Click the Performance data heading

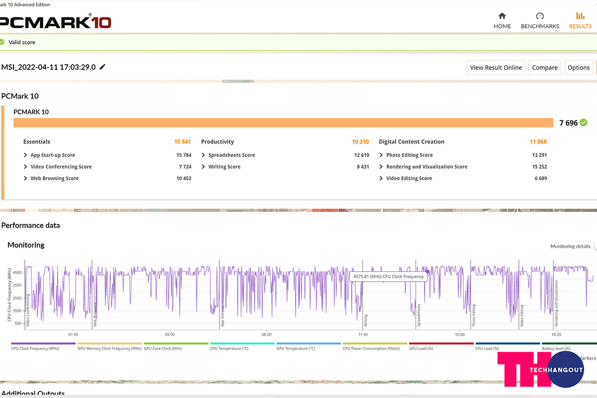pyautogui.click(x=30, y=225)
